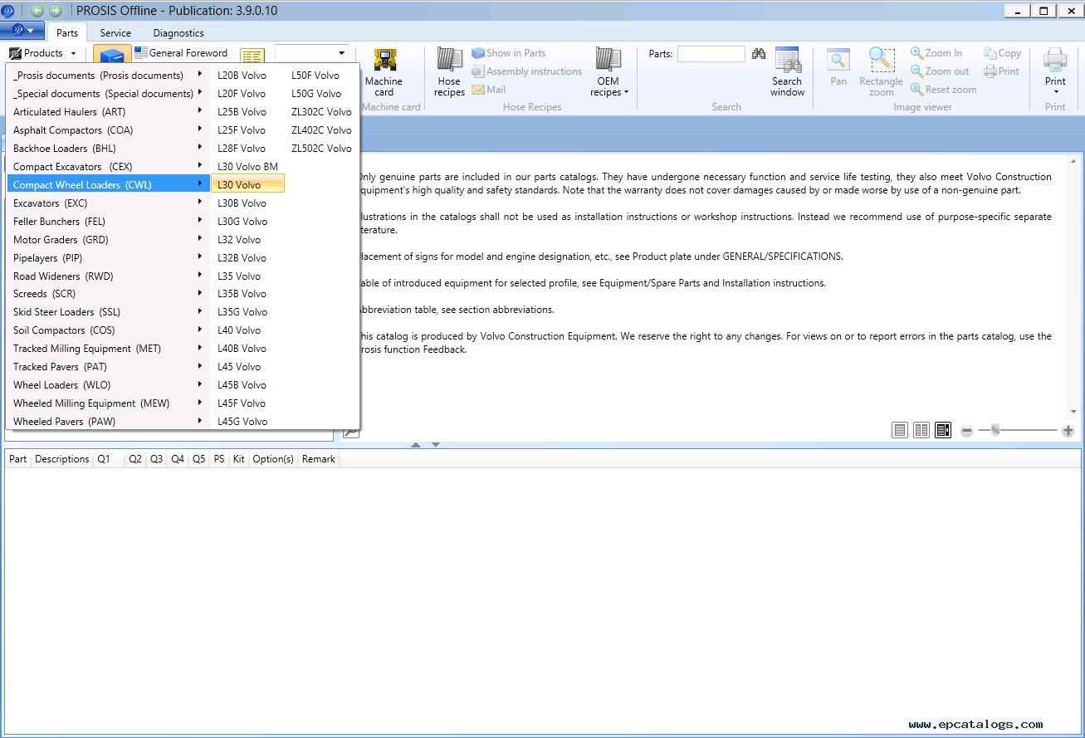
Task: Click the blue box catalog icon
Action: coord(112,55)
